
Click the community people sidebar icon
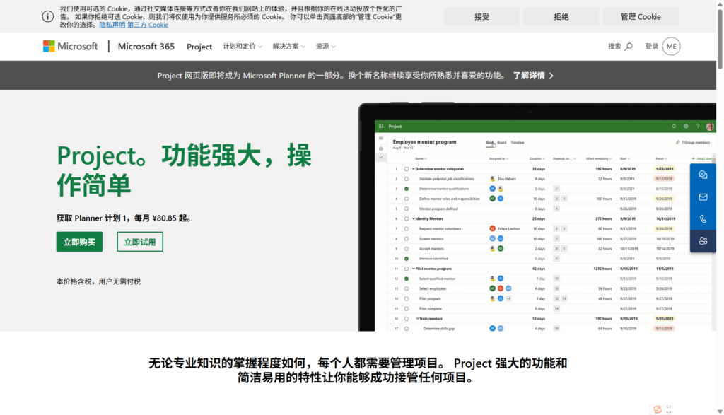coord(703,241)
